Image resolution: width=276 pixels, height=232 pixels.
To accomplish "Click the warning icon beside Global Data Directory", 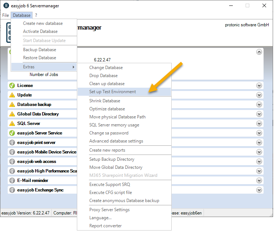I will pyautogui.click(x=12, y=114).
